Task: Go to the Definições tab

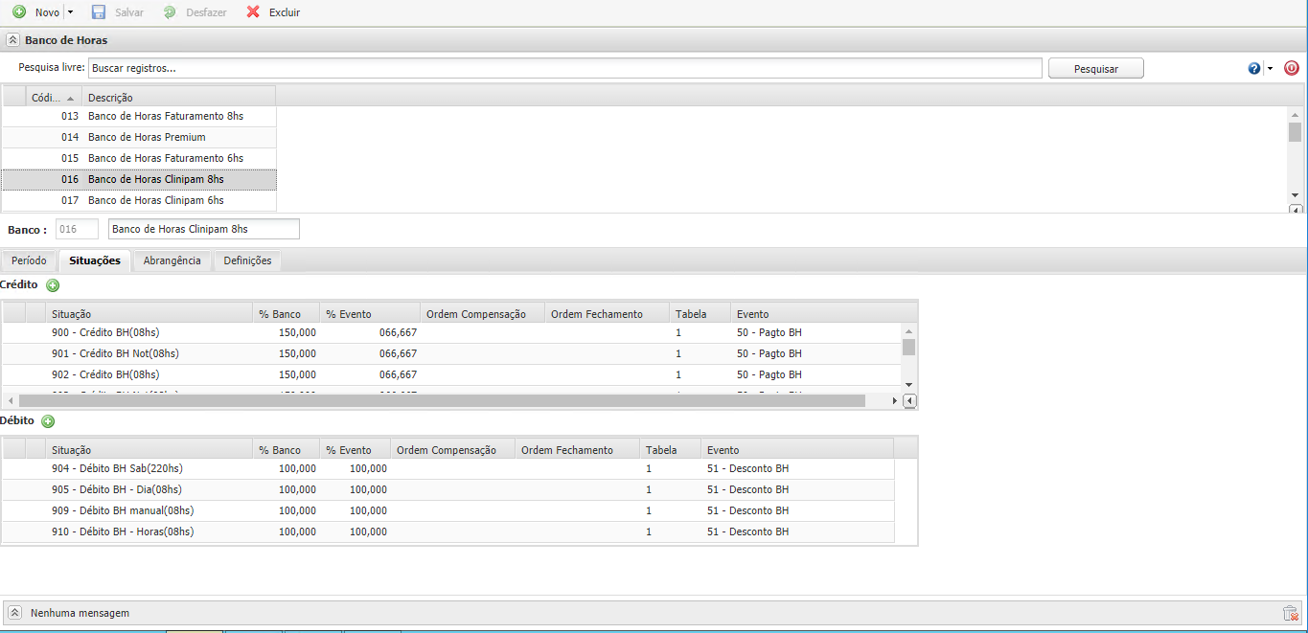Action: tap(247, 260)
